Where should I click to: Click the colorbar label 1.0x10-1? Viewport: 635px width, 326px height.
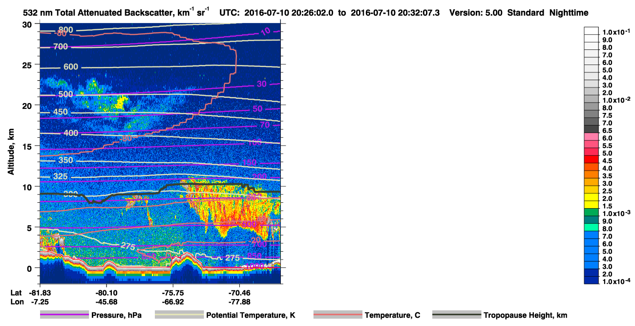(615, 32)
